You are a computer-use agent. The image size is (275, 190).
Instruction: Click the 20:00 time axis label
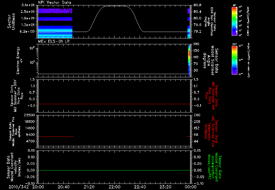pyautogui.click(x=38, y=187)
